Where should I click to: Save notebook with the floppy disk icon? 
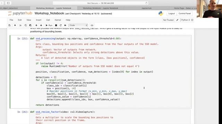pos(9,25)
